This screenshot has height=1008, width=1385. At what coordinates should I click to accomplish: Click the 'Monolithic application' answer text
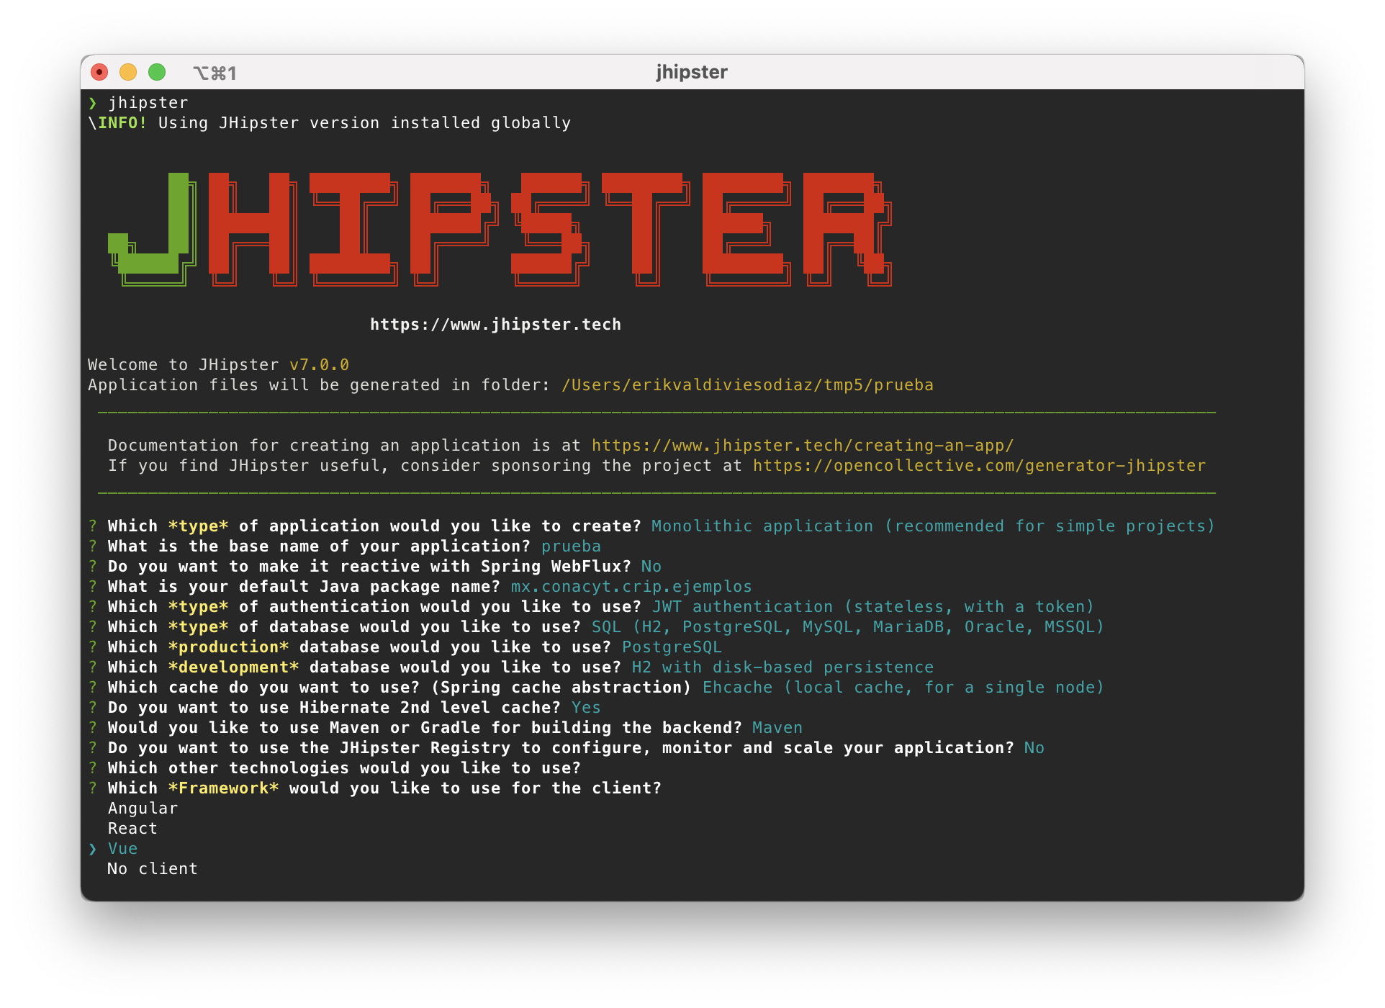[x=933, y=526]
